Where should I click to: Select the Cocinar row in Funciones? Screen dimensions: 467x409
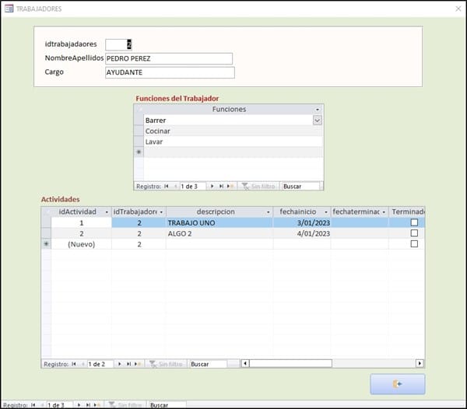point(233,131)
